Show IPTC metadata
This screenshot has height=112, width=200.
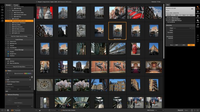184,45
